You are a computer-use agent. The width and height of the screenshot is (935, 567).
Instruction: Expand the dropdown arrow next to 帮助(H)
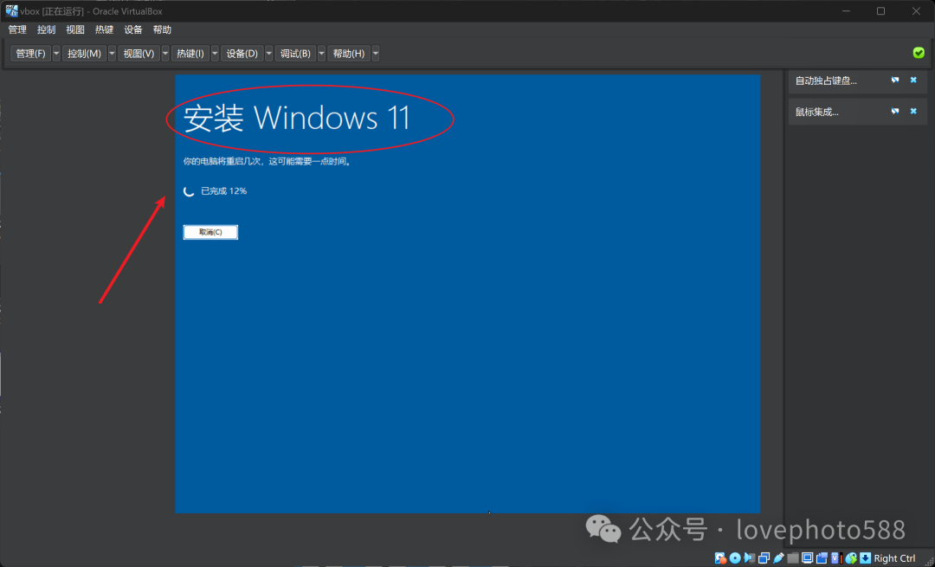point(375,53)
